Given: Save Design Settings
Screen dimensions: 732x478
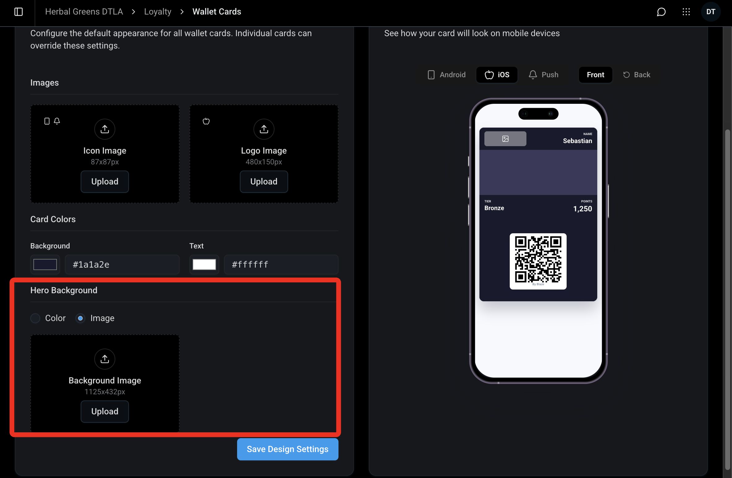Looking at the screenshot, I should coord(287,449).
